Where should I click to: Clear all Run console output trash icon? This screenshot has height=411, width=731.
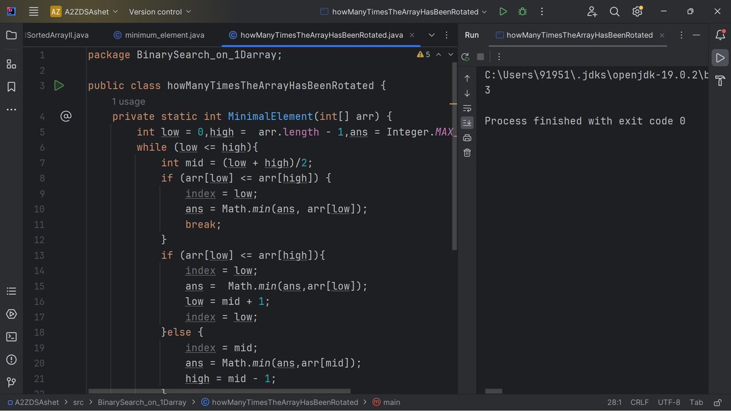pos(467,152)
